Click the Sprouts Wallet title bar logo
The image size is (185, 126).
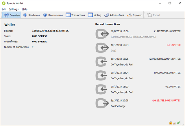(4, 3)
